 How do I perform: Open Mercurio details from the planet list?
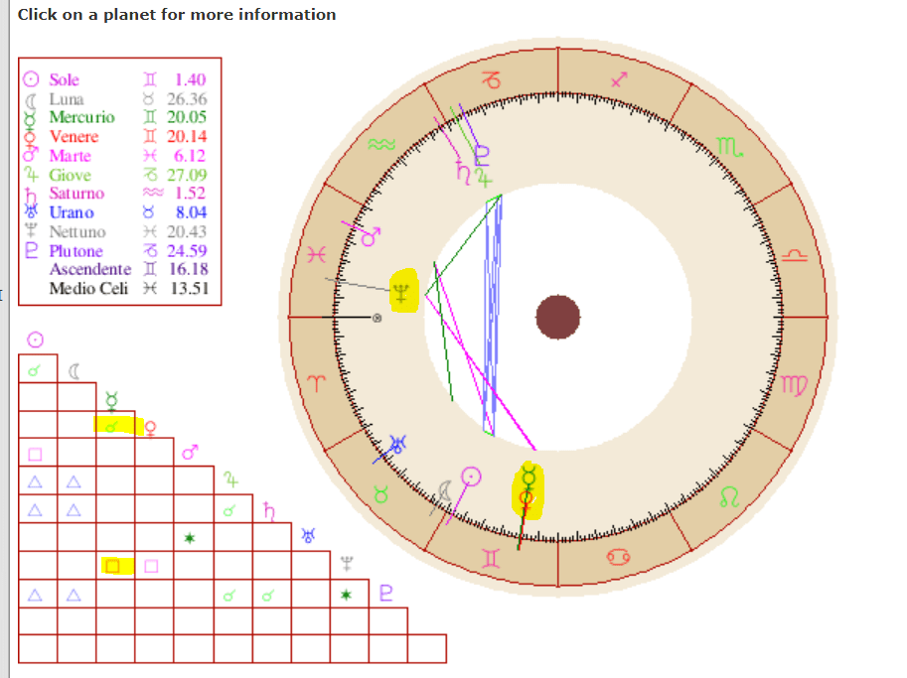(81, 117)
